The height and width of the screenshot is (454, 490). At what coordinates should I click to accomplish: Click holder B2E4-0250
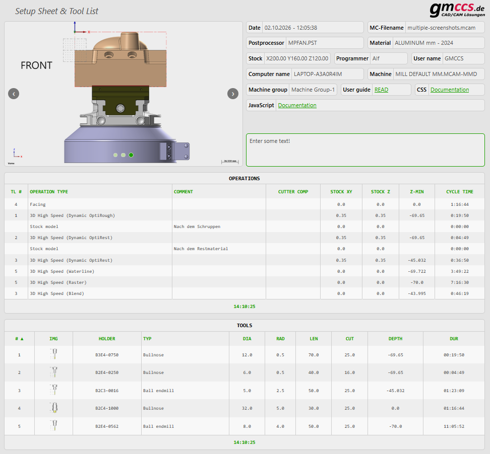click(107, 373)
